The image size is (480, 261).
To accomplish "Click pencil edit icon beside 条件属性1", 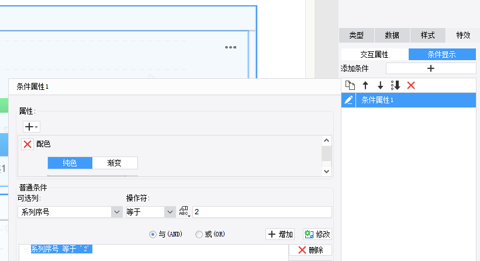I will tap(348, 100).
